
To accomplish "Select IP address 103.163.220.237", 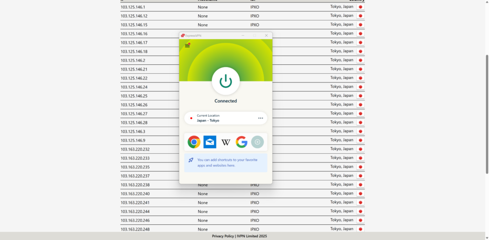I will 135,176.
